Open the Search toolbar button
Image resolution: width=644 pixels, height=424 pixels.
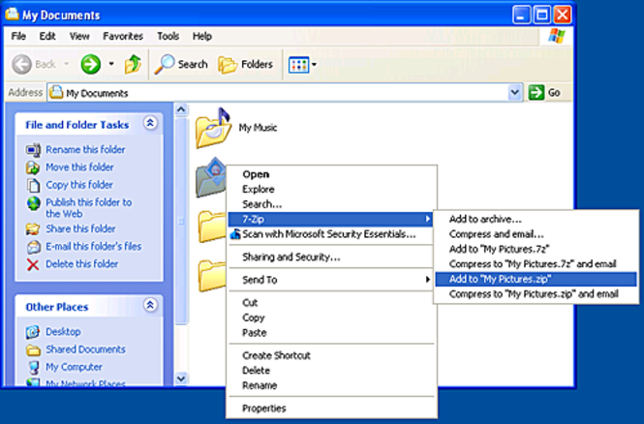182,65
